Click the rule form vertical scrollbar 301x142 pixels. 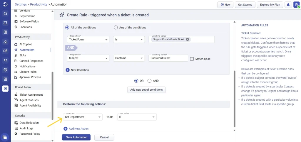pyautogui.click(x=234, y=73)
